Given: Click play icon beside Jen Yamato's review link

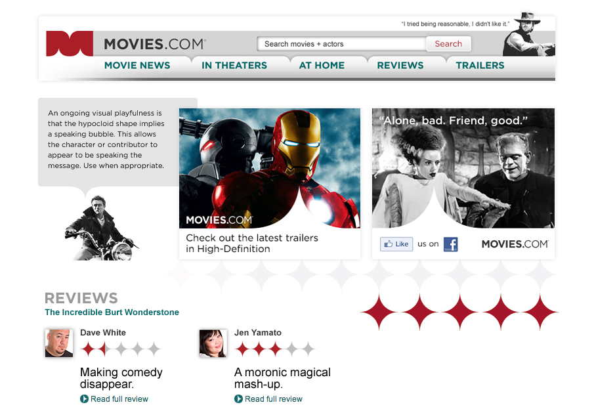Looking at the screenshot, I should (x=238, y=399).
